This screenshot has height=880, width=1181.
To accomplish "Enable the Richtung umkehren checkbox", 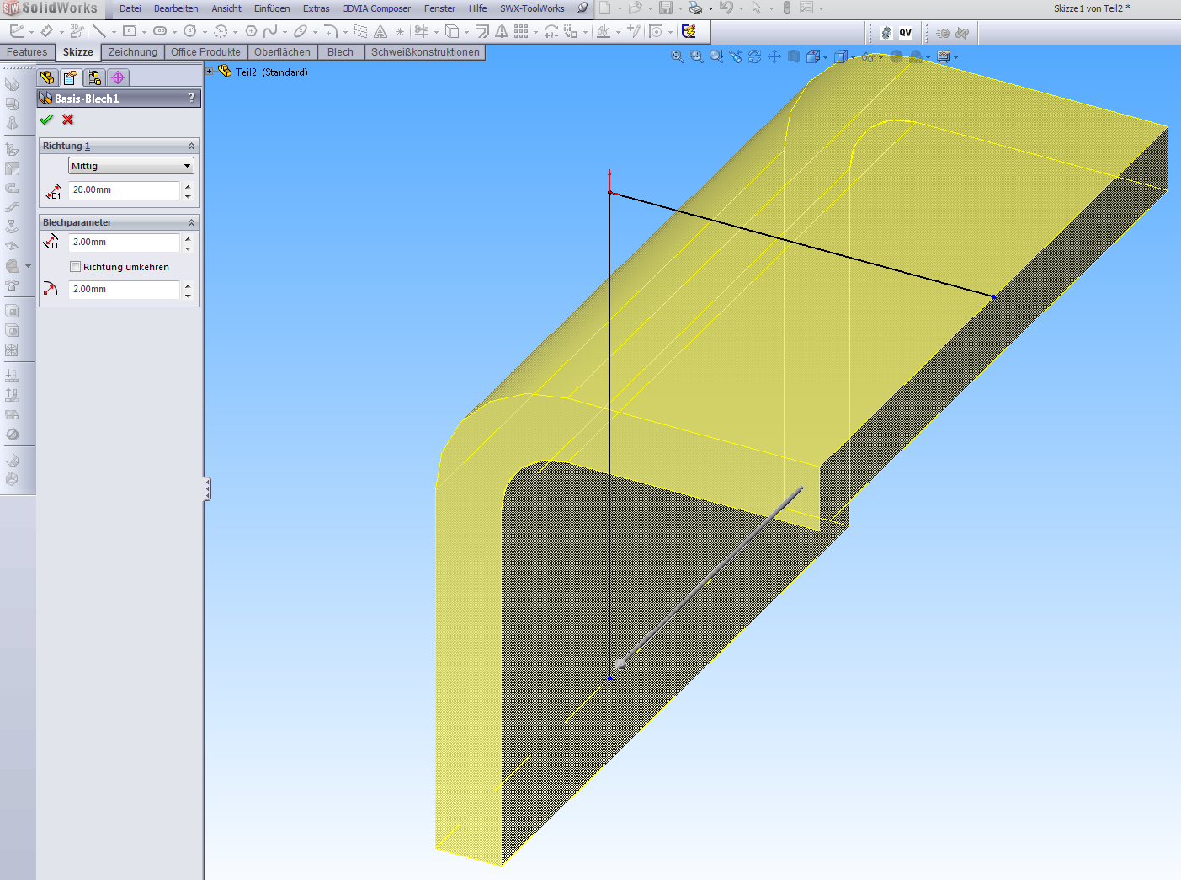I will click(x=76, y=267).
